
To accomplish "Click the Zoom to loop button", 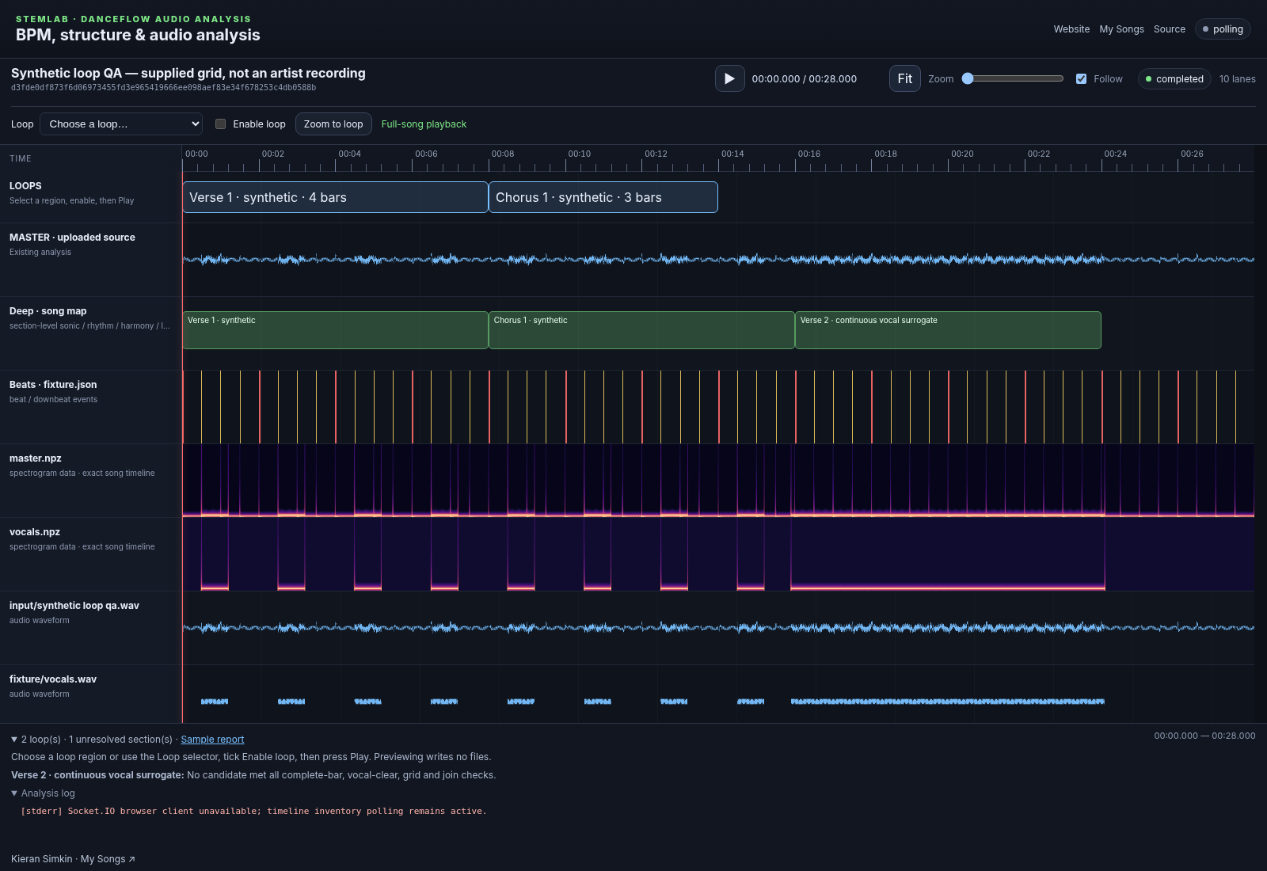I will coord(333,124).
